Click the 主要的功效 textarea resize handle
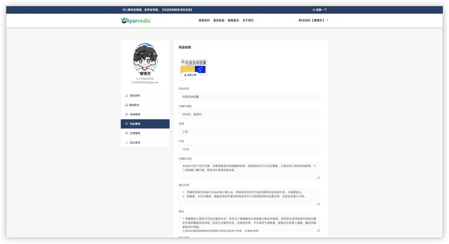 [x=318, y=178]
